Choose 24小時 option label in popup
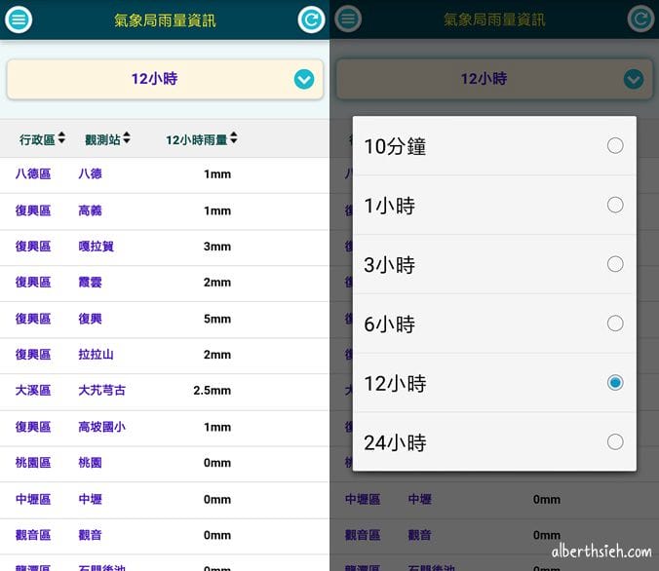The image size is (659, 571). pyautogui.click(x=395, y=442)
